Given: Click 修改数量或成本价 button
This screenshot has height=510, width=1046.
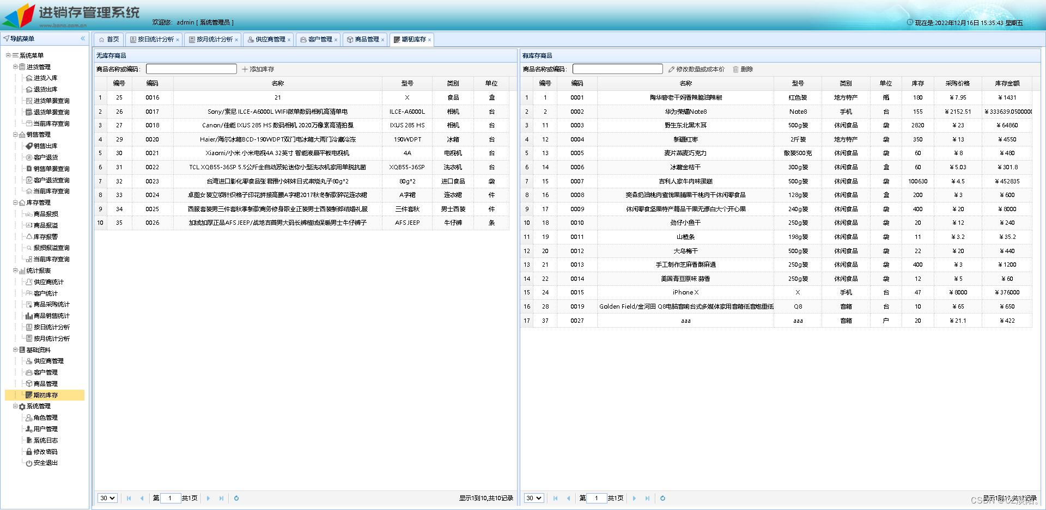Looking at the screenshot, I should [x=697, y=69].
